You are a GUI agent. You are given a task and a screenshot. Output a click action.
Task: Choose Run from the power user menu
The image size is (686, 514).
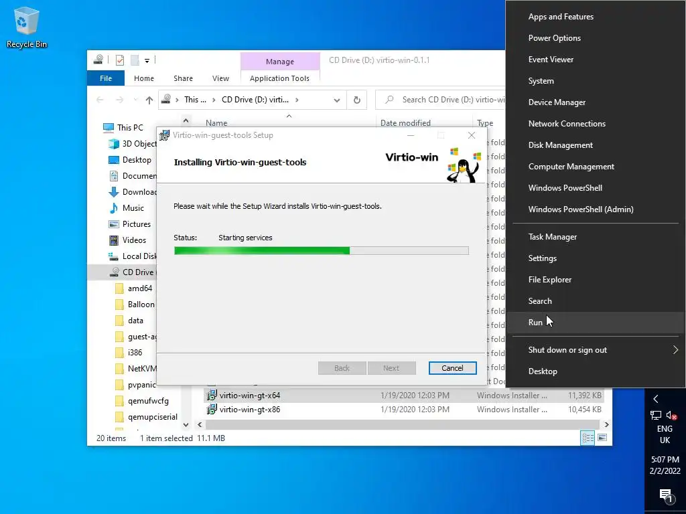[596, 323]
